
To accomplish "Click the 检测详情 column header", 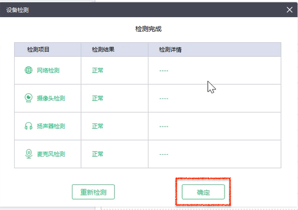I will (170, 50).
